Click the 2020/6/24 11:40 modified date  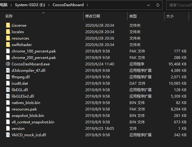100,64
